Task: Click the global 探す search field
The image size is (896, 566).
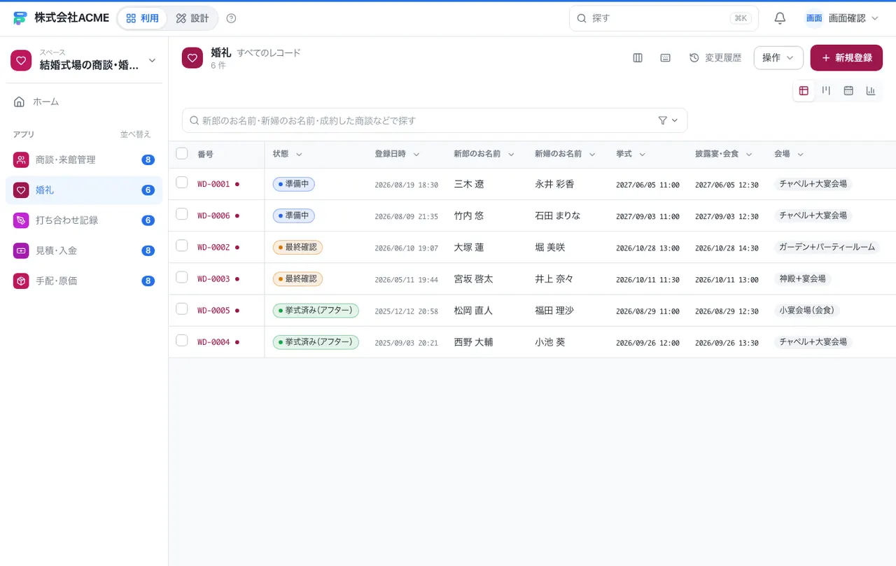Action: tap(664, 18)
